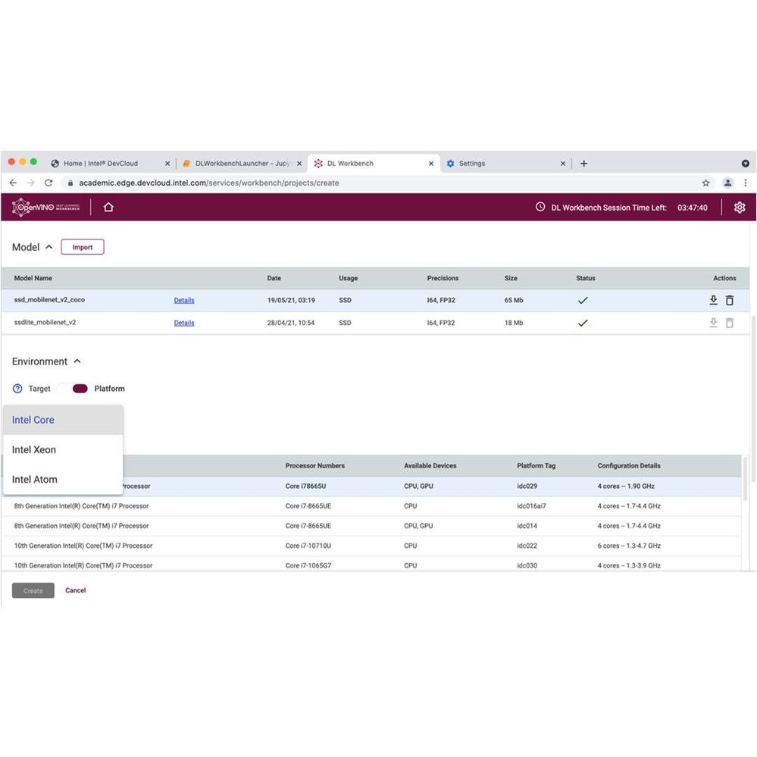Click the Import model button
Viewport: 757px width, 757px height.
tap(83, 247)
